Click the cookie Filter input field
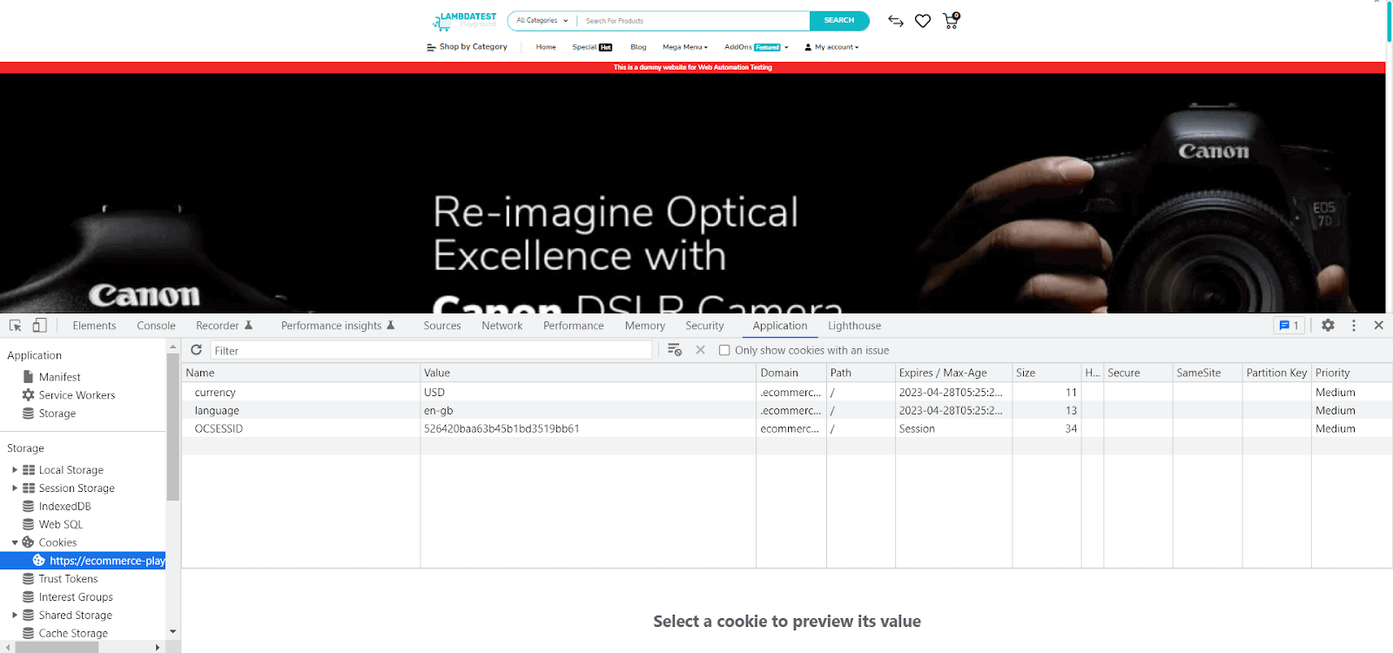Image resolution: width=1393 pixels, height=653 pixels. pyautogui.click(x=431, y=350)
